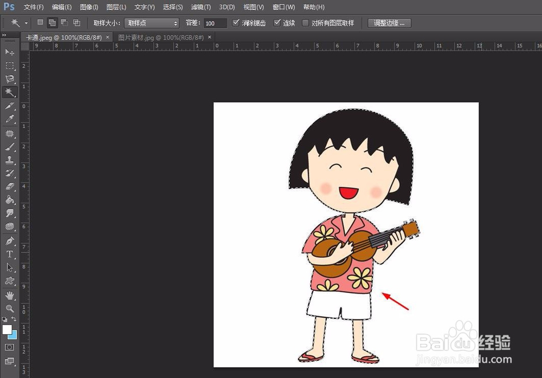Open the 窗口(W) menu
This screenshot has width=542, height=378.
point(284,7)
